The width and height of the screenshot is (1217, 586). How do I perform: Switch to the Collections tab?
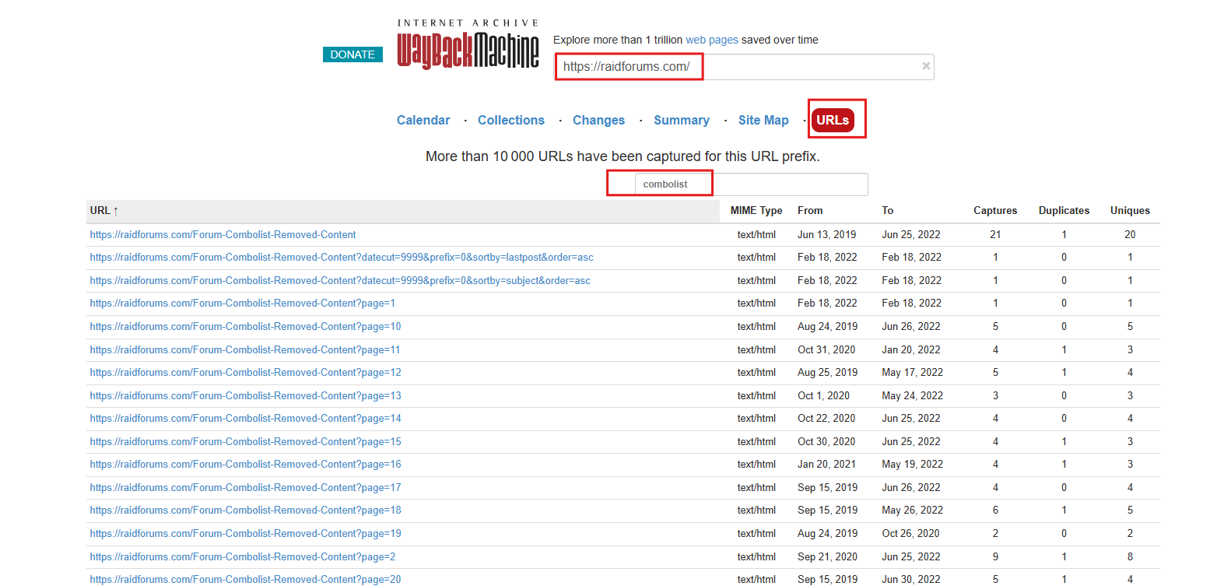(x=511, y=120)
